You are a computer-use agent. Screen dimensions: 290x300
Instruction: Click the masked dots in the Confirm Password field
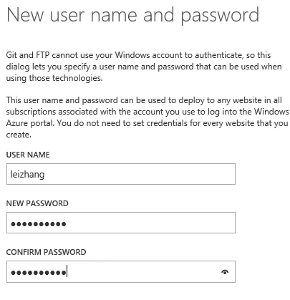[x=39, y=272]
